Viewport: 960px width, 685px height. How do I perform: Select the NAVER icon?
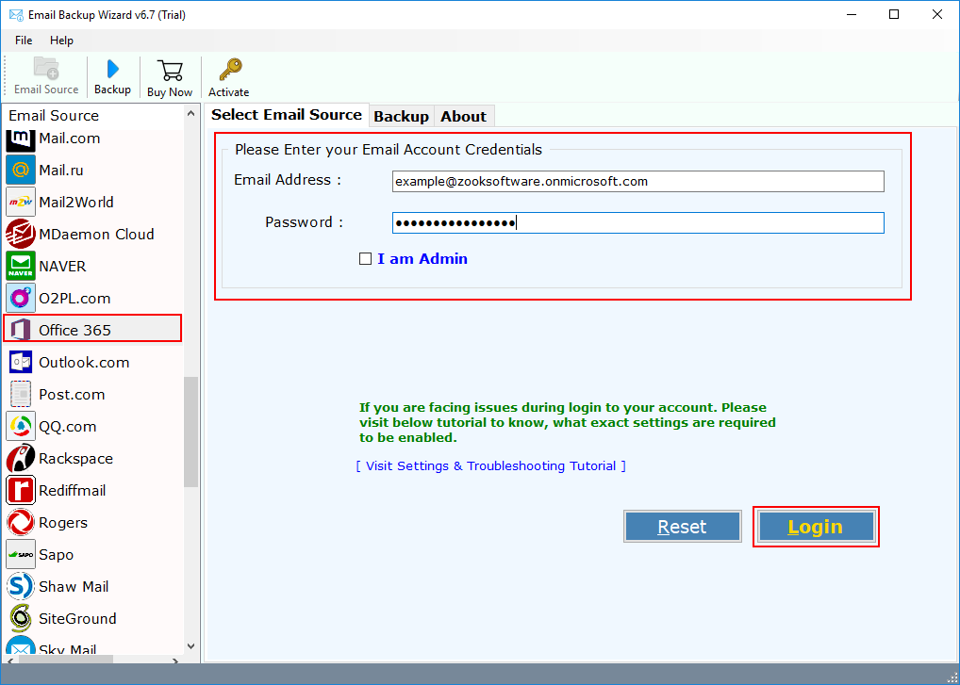pos(21,266)
